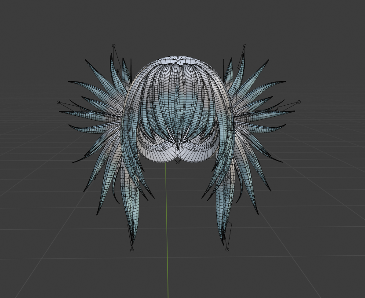Screen dimensions: 365x298
Task: Click the far-right middle curve handle circle
Action: click(299, 102)
